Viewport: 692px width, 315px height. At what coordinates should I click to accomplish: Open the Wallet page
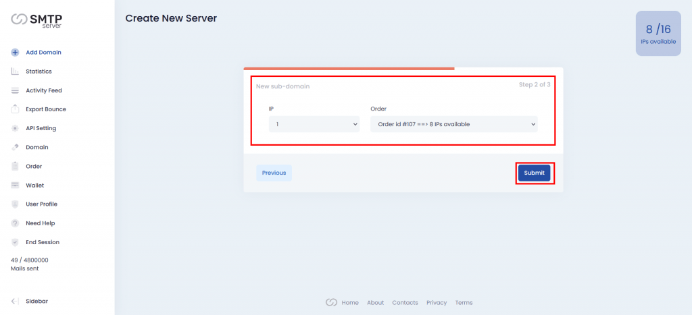[35, 185]
